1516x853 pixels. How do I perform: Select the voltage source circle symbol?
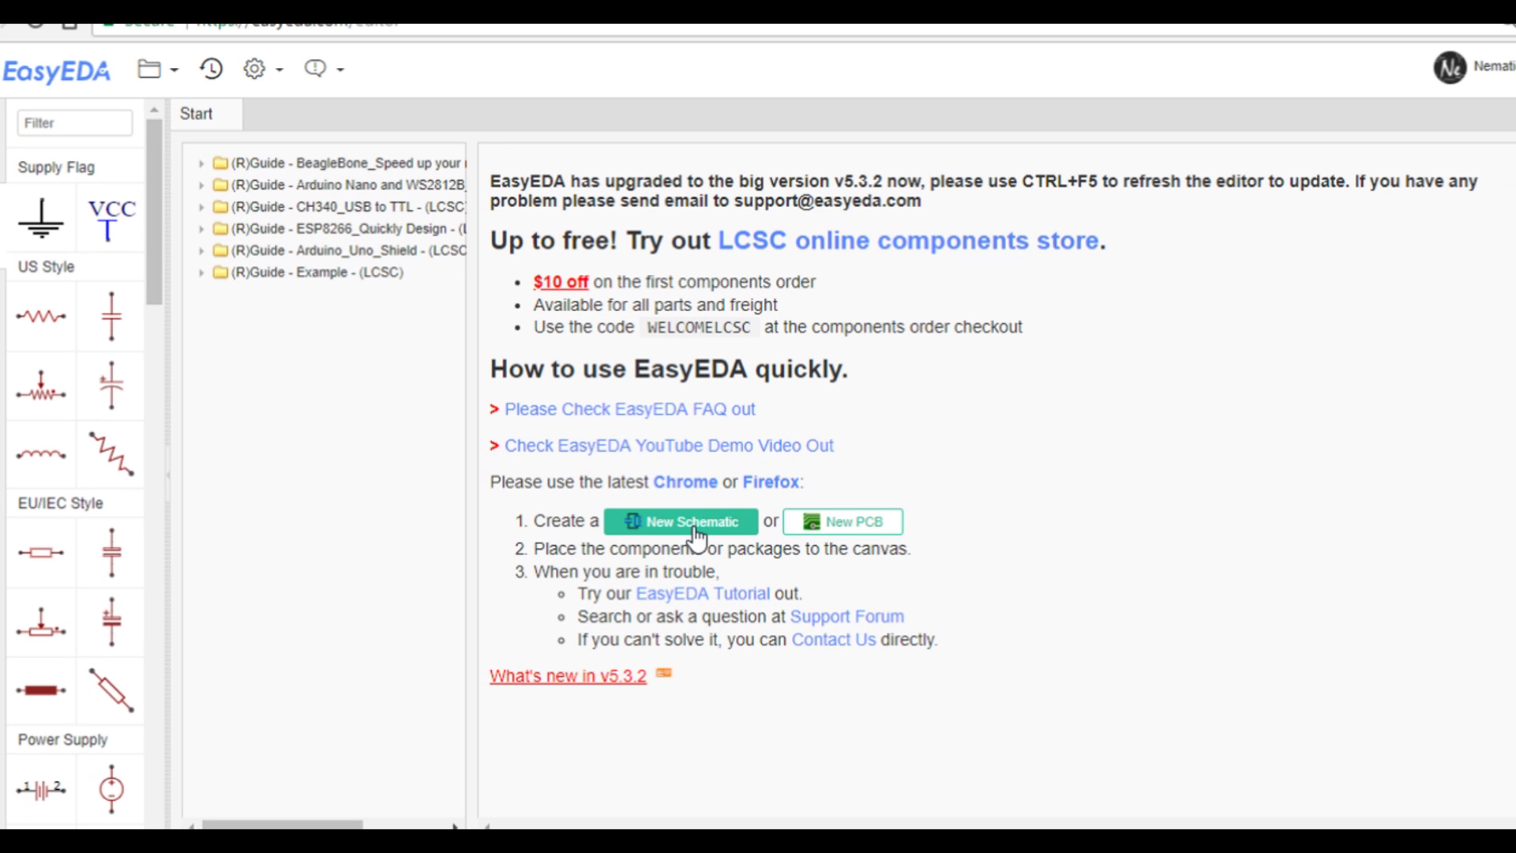(x=111, y=789)
